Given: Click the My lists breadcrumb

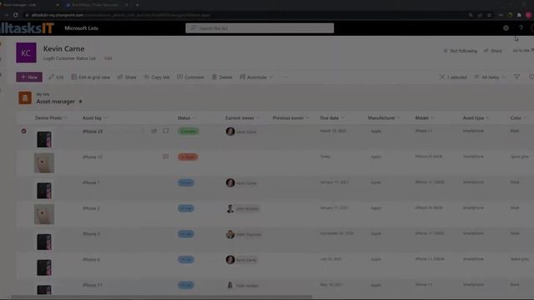Looking at the screenshot, I should 43,94.
